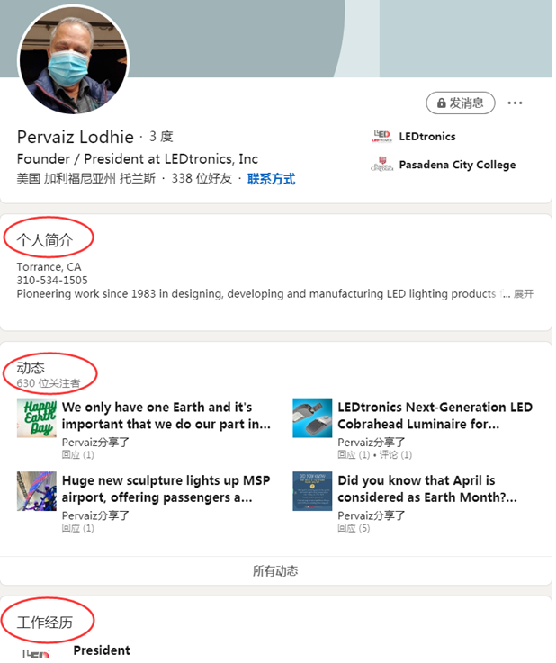Click the LEDtronics company logo icon
This screenshot has height=663, width=556.
coord(381,137)
